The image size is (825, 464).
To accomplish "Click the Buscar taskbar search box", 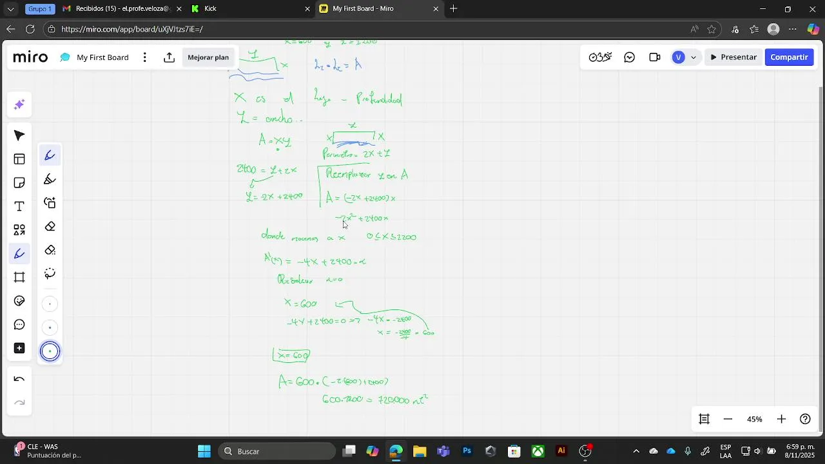I will point(277,451).
